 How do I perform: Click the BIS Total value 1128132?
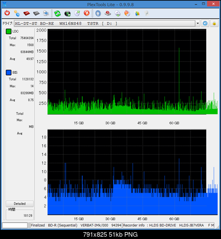pos(28,79)
